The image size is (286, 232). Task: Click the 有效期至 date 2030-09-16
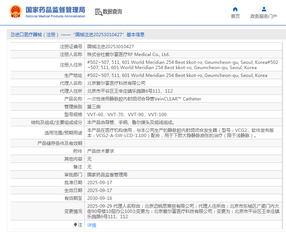(x=99, y=198)
